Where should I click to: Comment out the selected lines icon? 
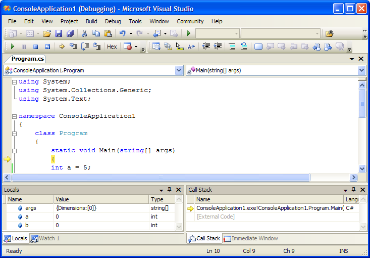232,47
